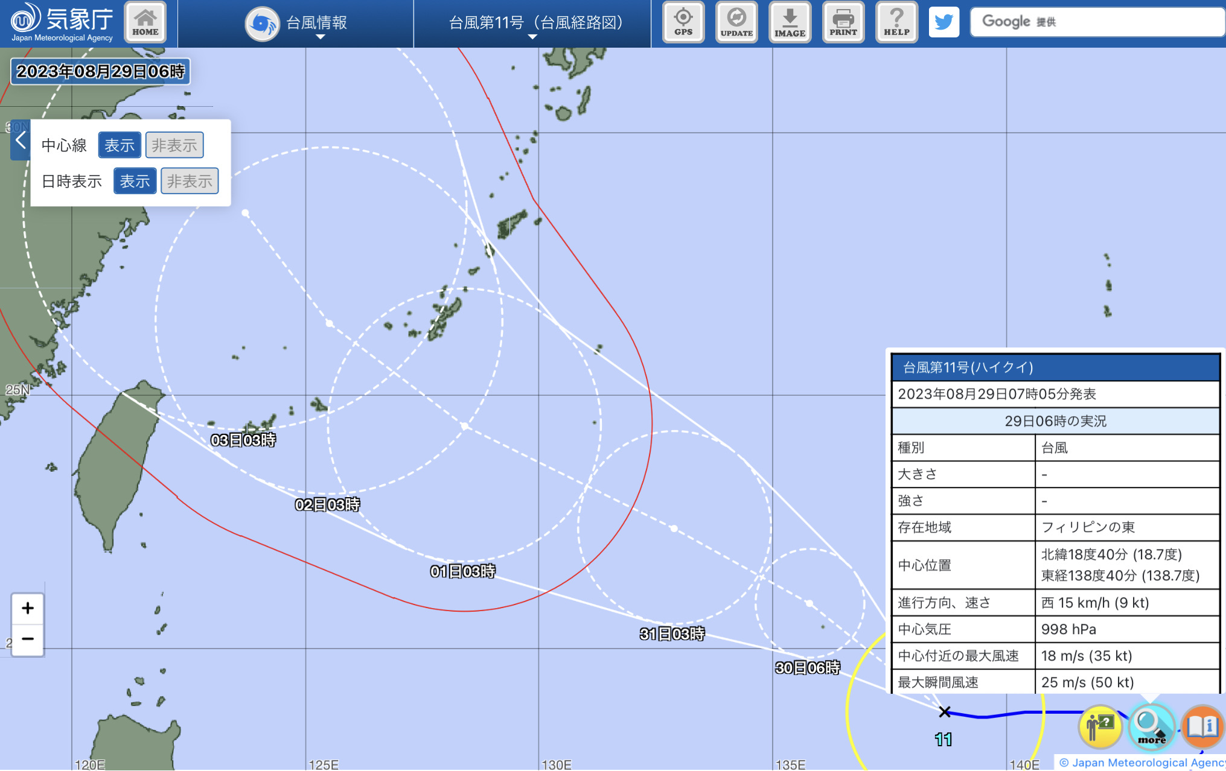The image size is (1226, 771).
Task: Click the Google search input field
Action: 1097,22
